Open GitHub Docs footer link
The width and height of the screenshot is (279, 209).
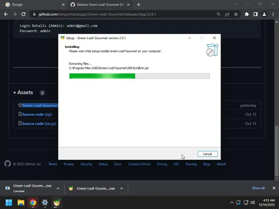(x=118, y=164)
